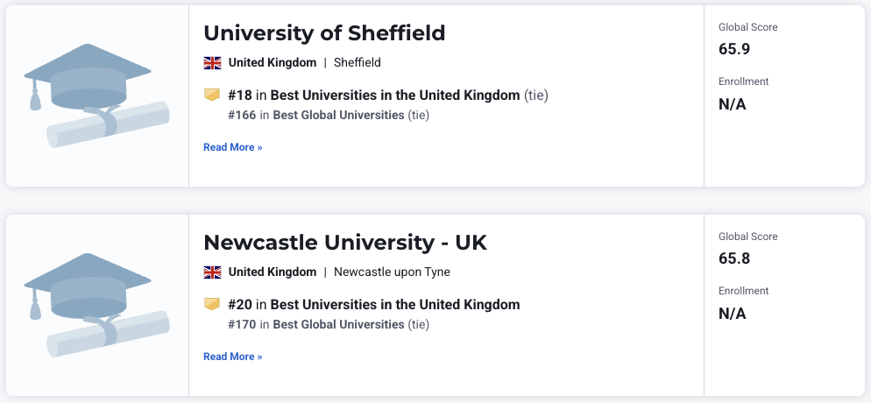Click the UK flag icon beside Sheffield

pos(212,62)
